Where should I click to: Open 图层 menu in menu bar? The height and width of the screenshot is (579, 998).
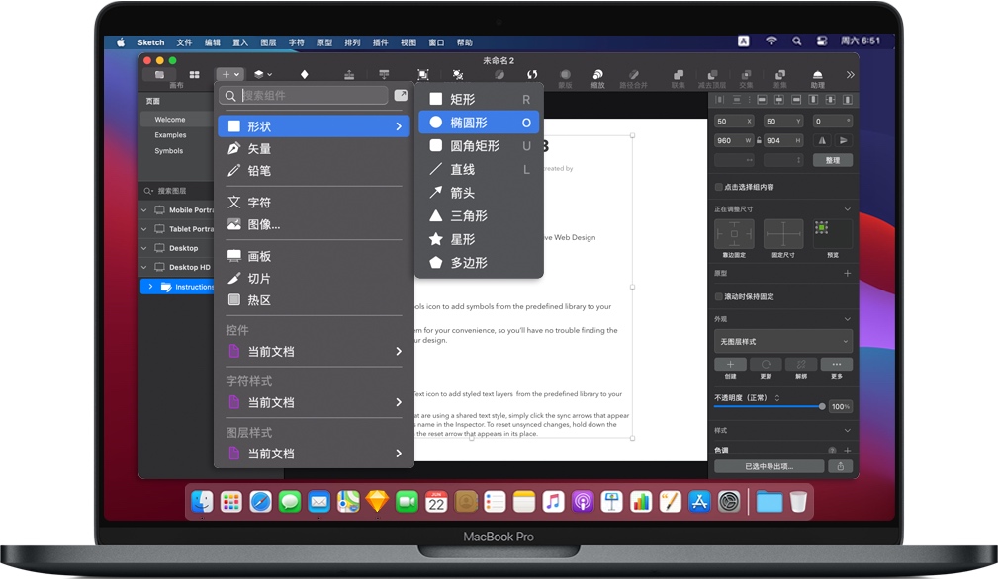(269, 42)
